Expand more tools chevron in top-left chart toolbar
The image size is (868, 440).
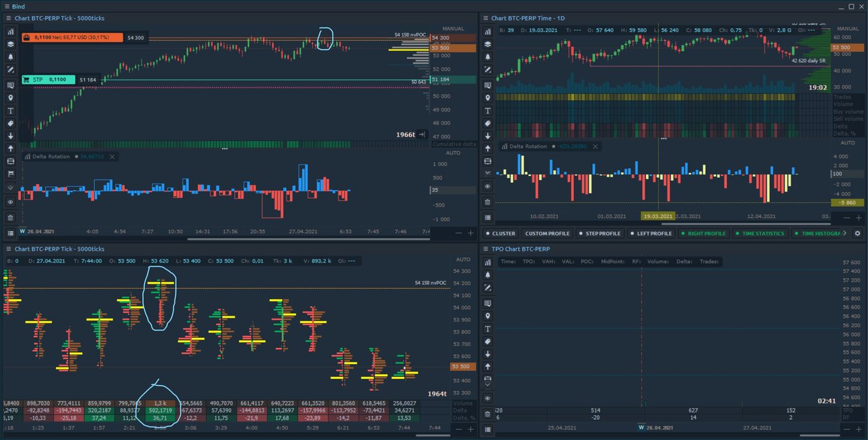[x=10, y=188]
